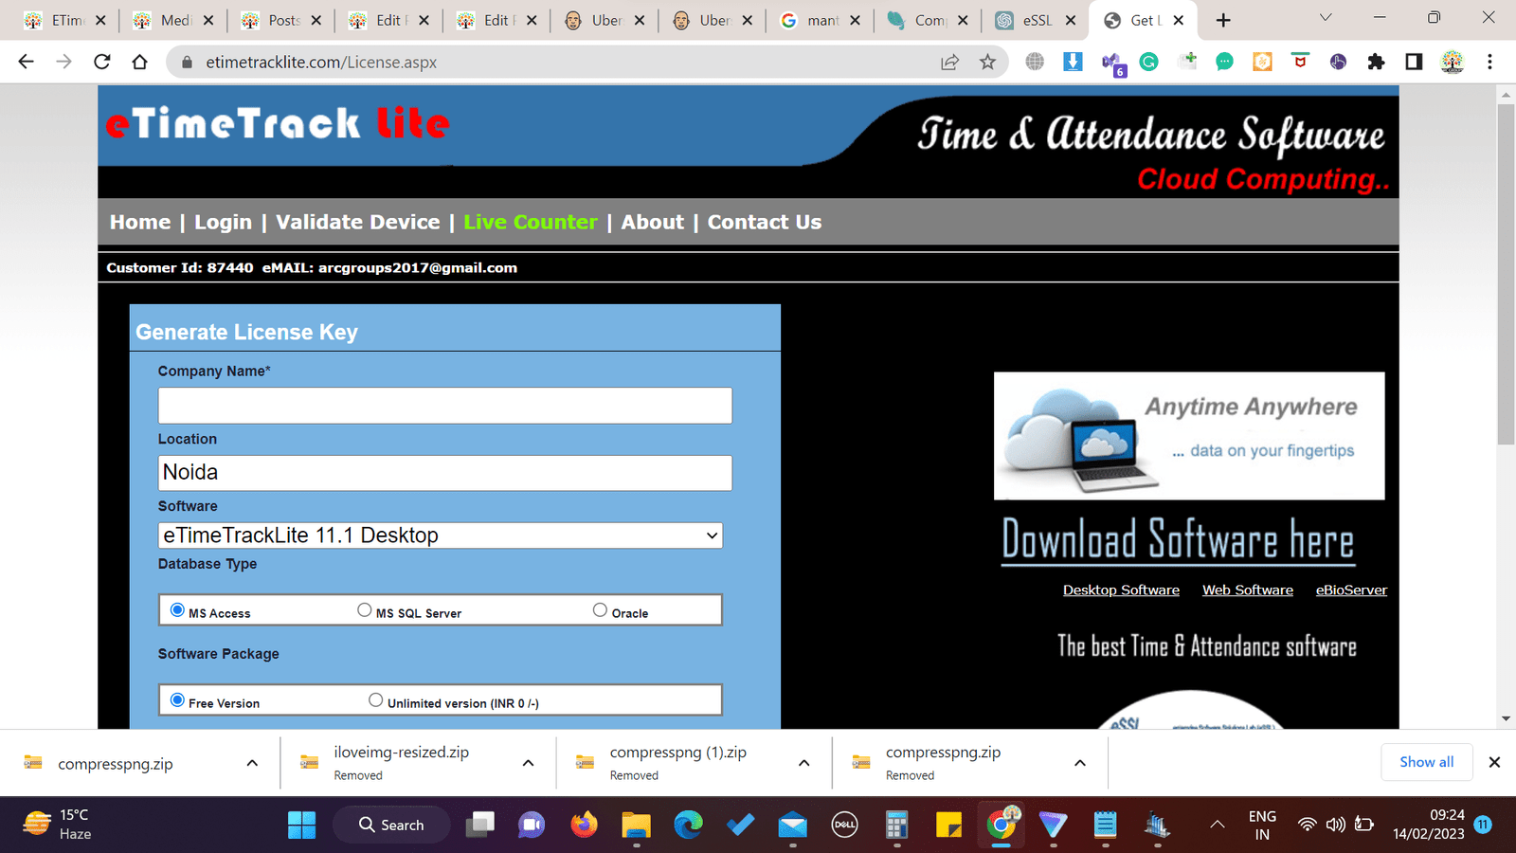Open the Live Counter page
This screenshot has width=1516, height=853.
click(x=531, y=222)
